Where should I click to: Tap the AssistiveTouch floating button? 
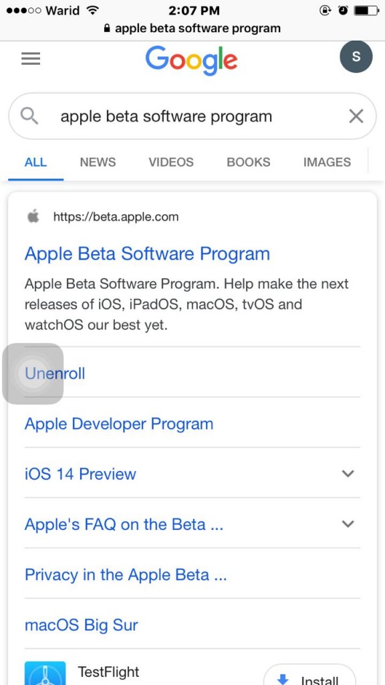click(33, 373)
